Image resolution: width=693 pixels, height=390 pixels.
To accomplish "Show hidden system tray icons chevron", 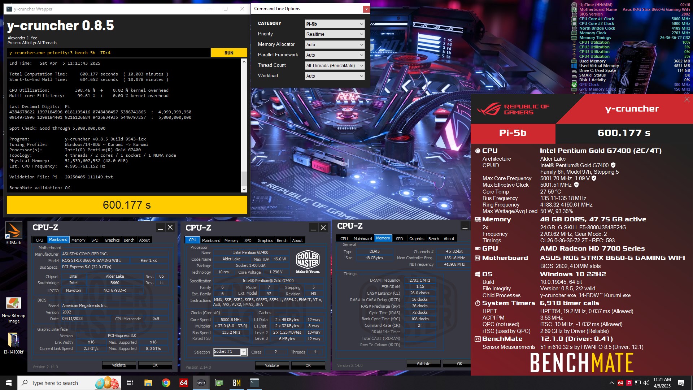I will tap(611, 383).
